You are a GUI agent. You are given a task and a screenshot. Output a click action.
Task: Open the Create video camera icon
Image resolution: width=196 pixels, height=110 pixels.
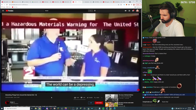(126, 11)
